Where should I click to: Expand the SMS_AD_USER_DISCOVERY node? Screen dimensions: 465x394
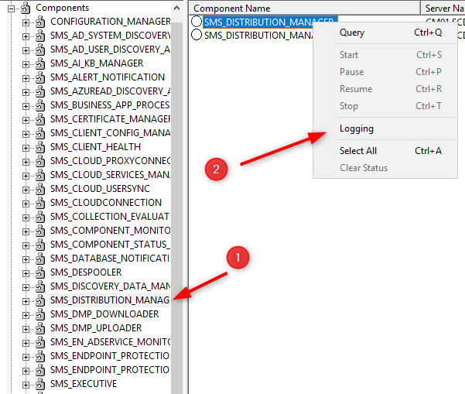26,50
